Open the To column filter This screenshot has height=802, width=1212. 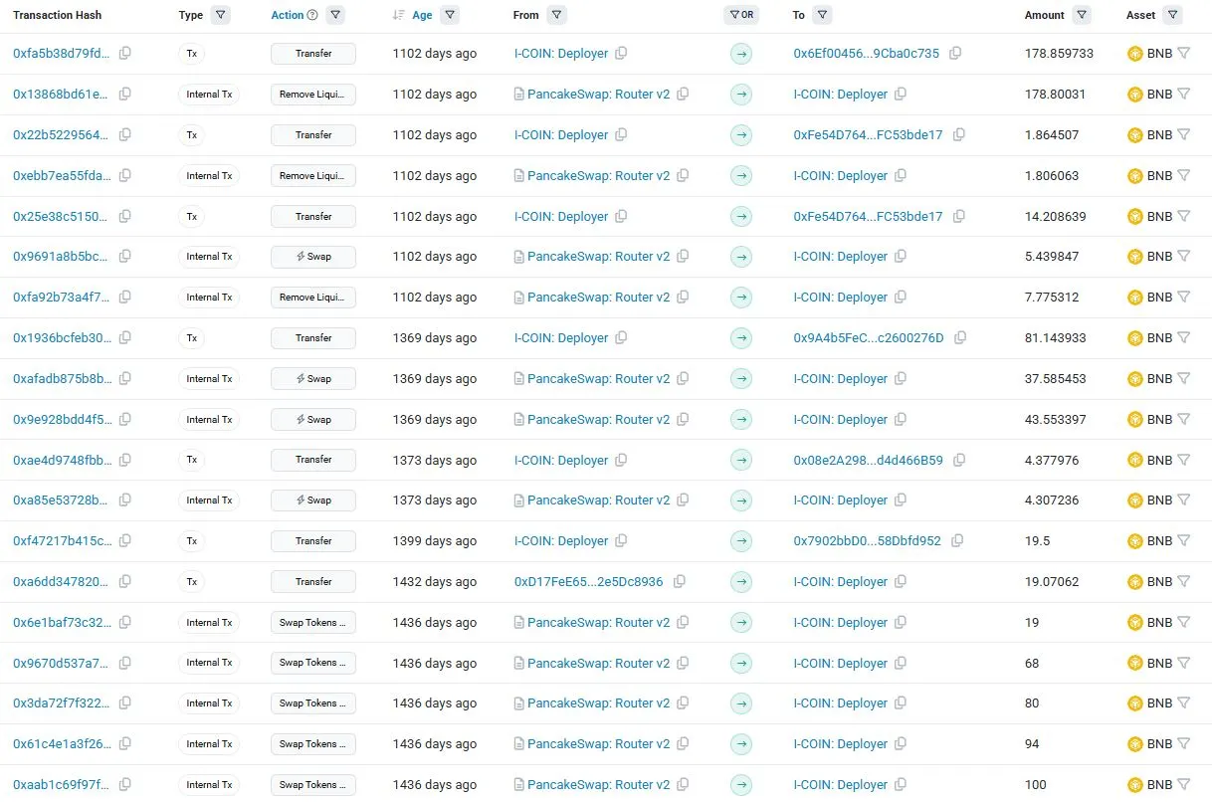(822, 16)
